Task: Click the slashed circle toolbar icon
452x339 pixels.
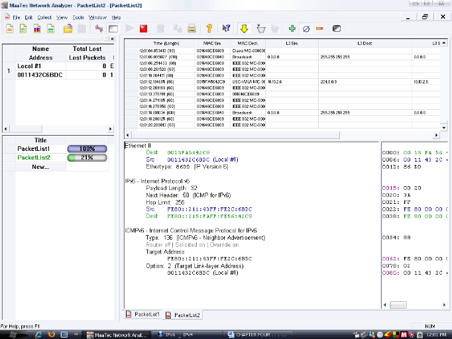Action: tap(306, 28)
